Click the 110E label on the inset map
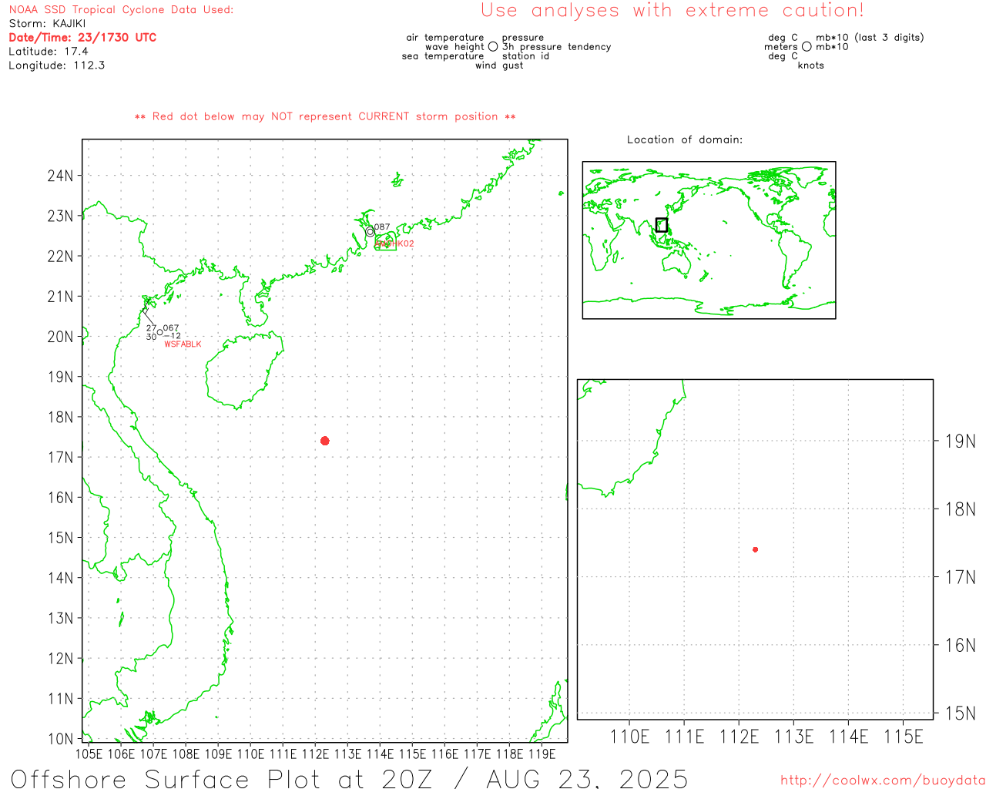This screenshot has height=789, width=986. coord(629,737)
